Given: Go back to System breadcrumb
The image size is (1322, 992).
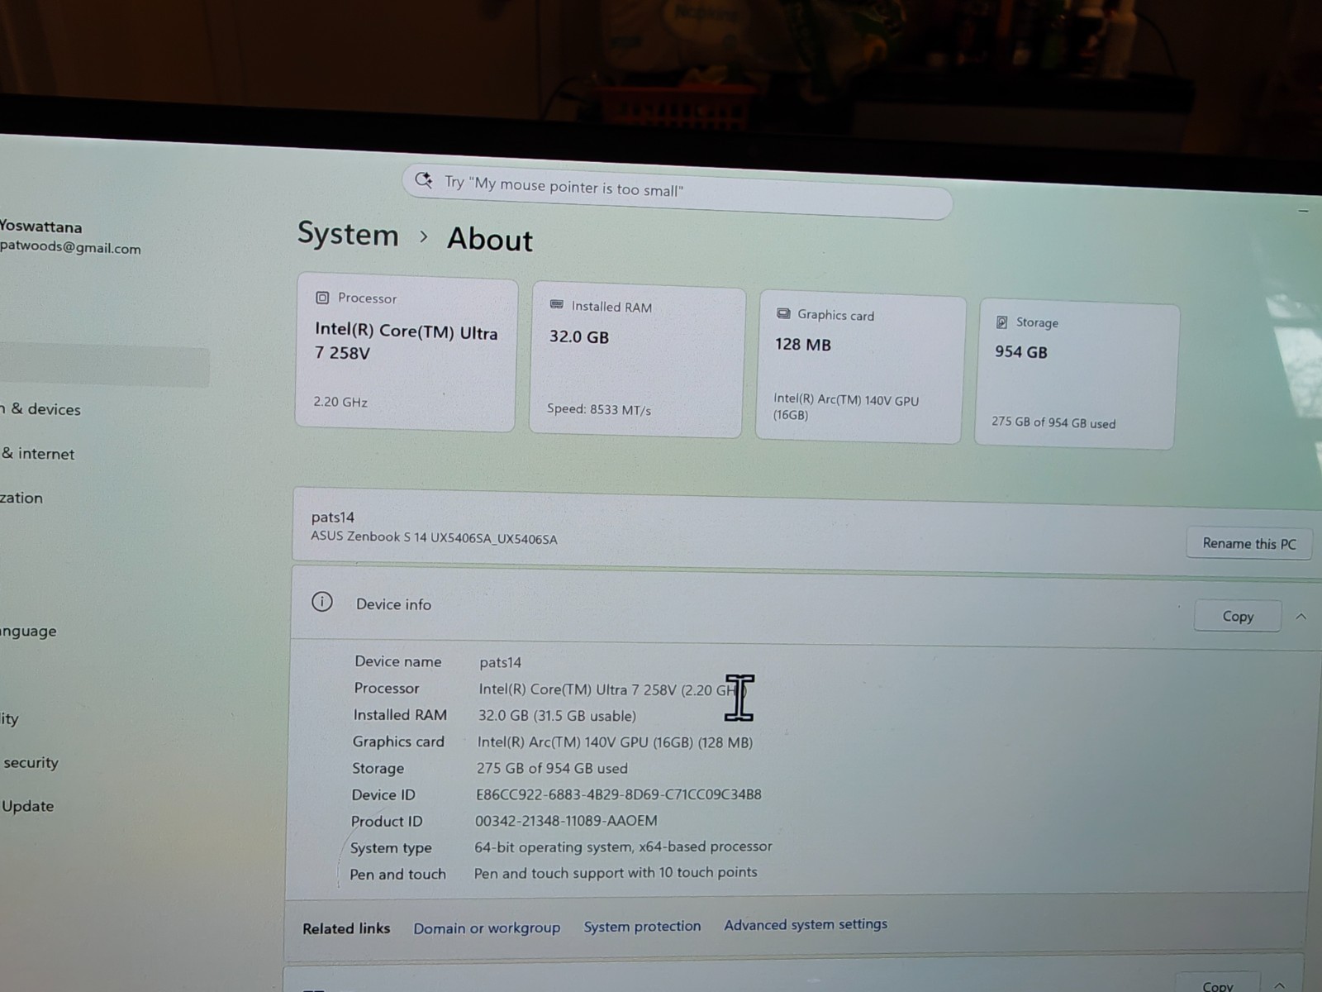Looking at the screenshot, I should (x=348, y=234).
